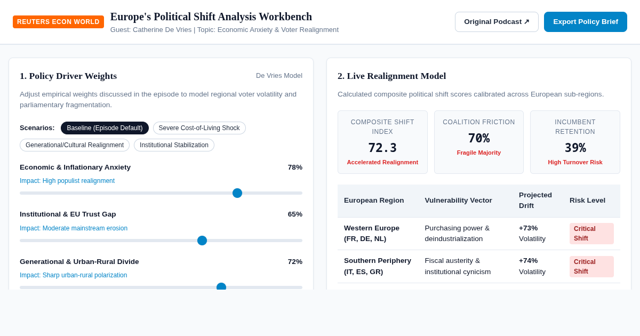This screenshot has height=336, width=640.
Task: Click the Coalition Friction 70% card
Action: point(479,142)
